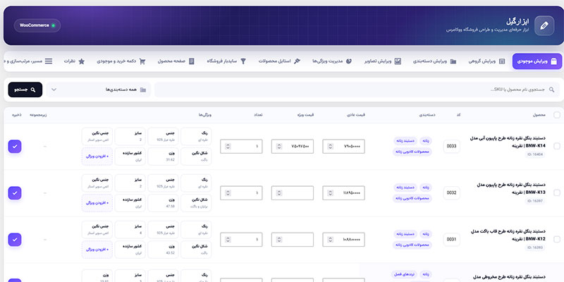Click the تعداد column header
The height and width of the screenshot is (282, 564).
point(258,115)
